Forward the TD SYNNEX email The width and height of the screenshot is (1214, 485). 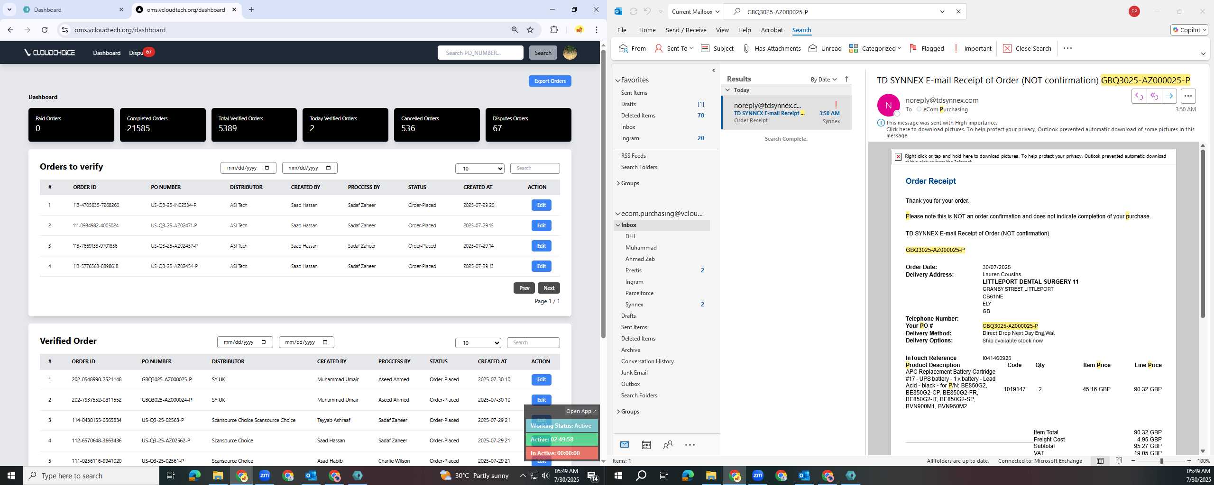(1169, 96)
